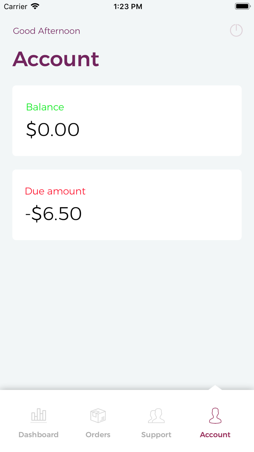This screenshot has width=254, height=452.
Task: Tap the Wi-Fi status icon
Action: (x=35, y=7)
